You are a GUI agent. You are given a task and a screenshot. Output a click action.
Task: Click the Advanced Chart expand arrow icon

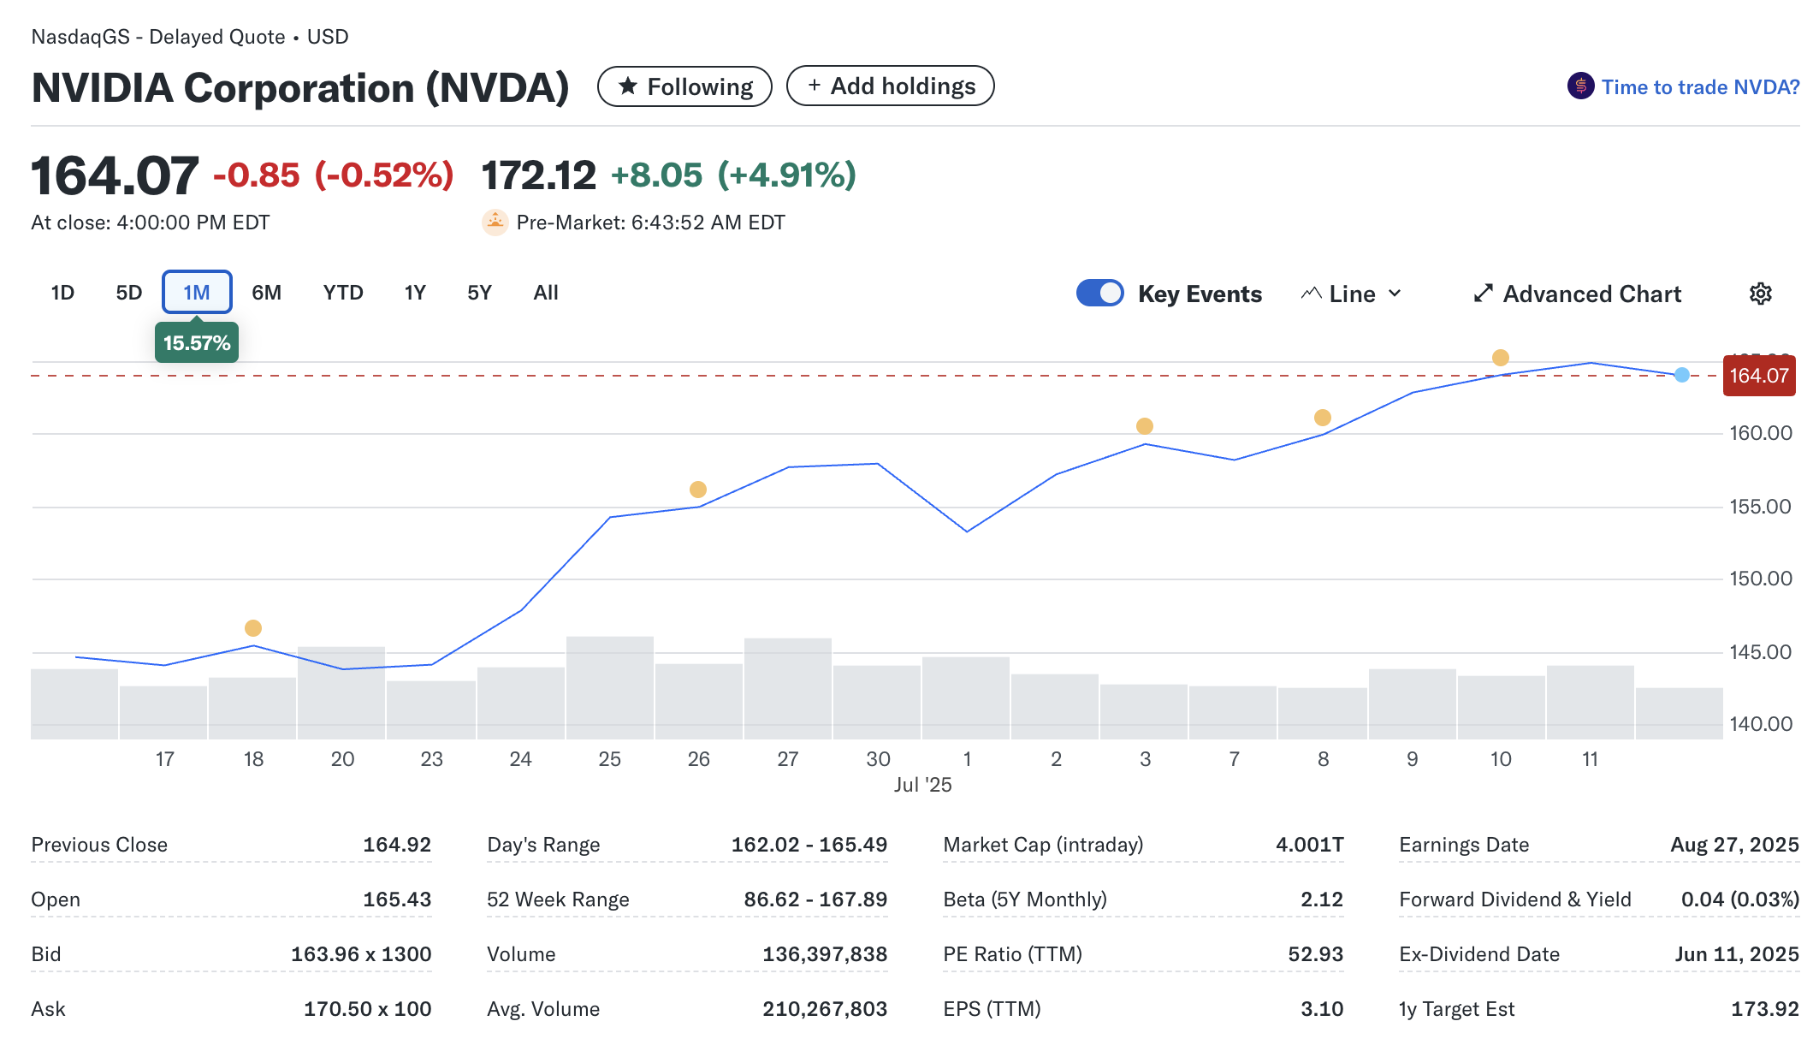pyautogui.click(x=1483, y=294)
